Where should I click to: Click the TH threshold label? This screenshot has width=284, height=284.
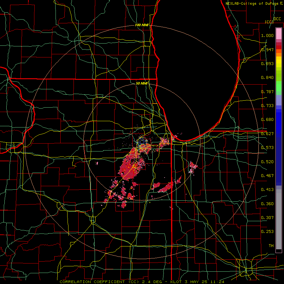coord(271,246)
